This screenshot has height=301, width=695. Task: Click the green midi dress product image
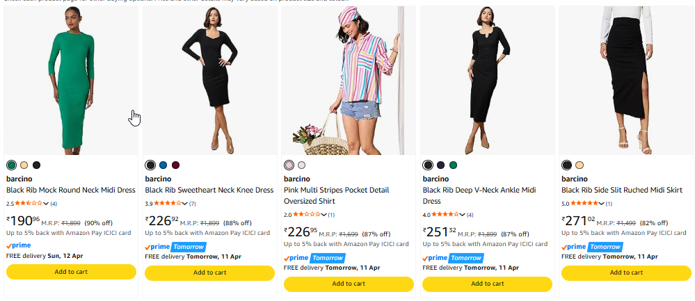tap(71, 80)
